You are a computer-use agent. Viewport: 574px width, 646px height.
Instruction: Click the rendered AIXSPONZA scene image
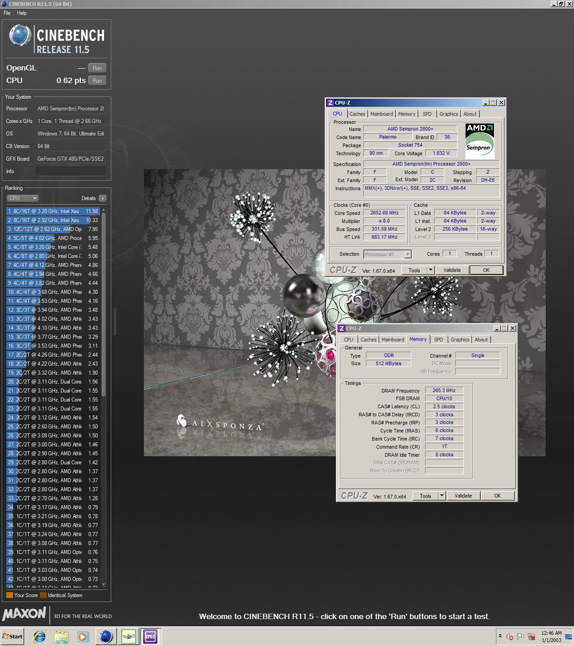[x=344, y=313]
